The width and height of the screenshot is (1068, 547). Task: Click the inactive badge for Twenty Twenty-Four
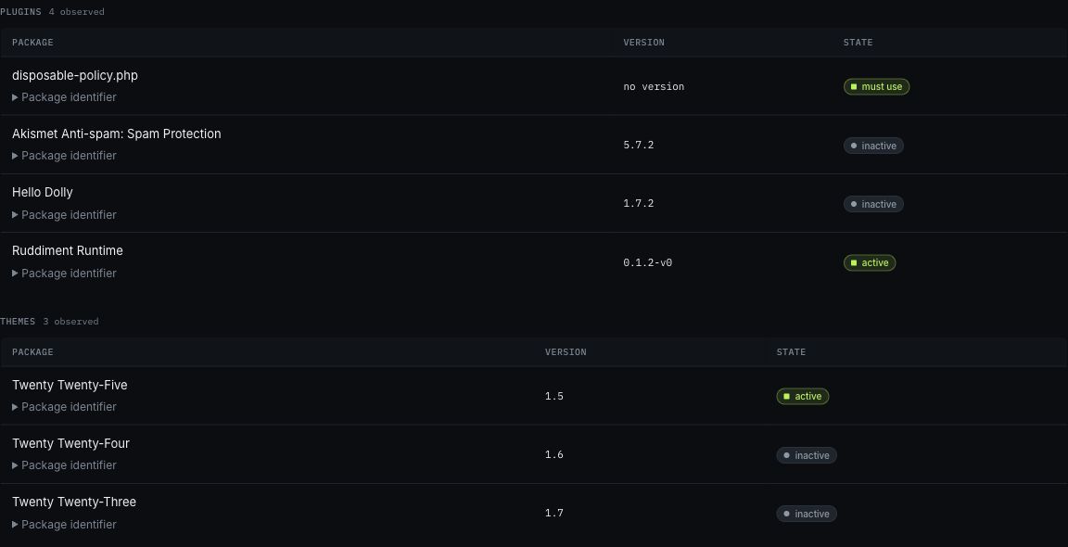click(x=807, y=455)
